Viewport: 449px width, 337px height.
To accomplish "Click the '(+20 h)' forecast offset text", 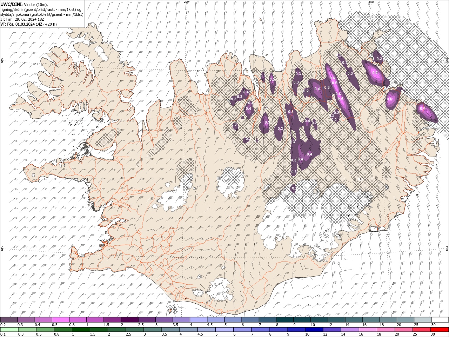I will (50, 24).
